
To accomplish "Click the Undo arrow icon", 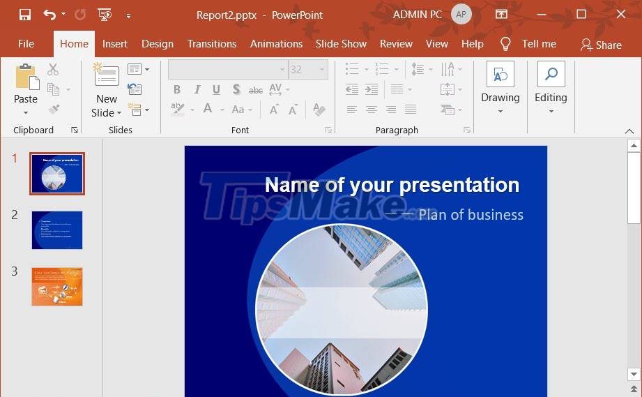I will pyautogui.click(x=49, y=15).
